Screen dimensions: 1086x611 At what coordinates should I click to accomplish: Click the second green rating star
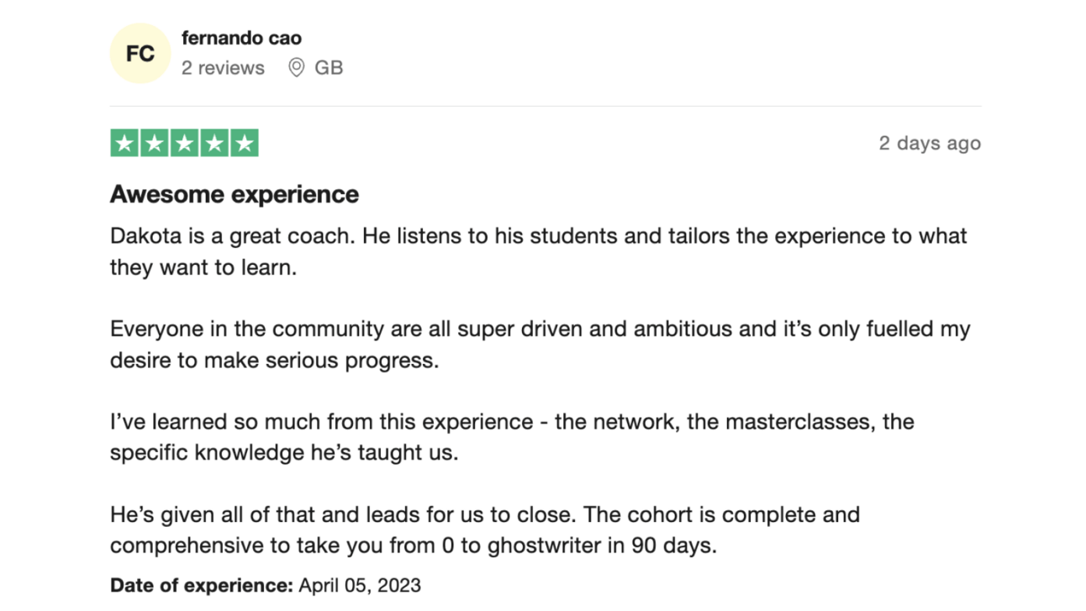tap(155, 144)
